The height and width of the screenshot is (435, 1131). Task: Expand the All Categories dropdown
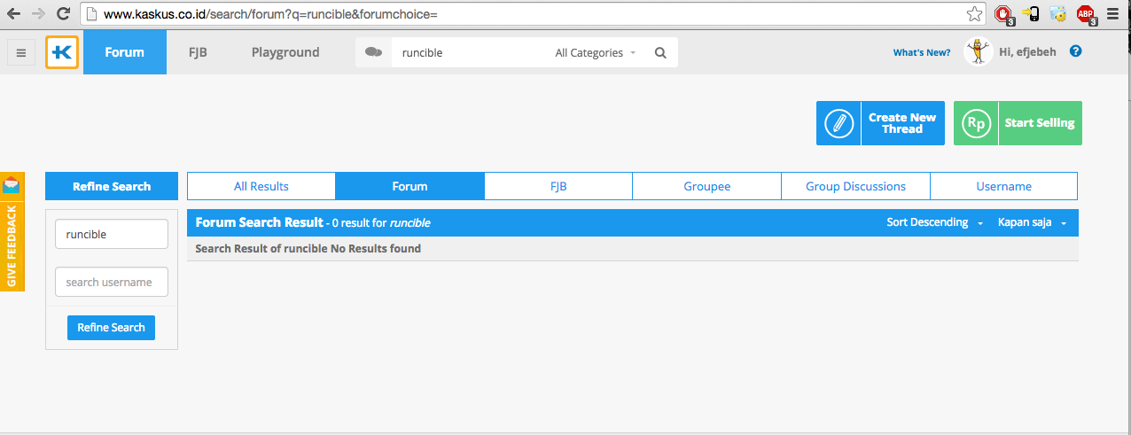(596, 52)
